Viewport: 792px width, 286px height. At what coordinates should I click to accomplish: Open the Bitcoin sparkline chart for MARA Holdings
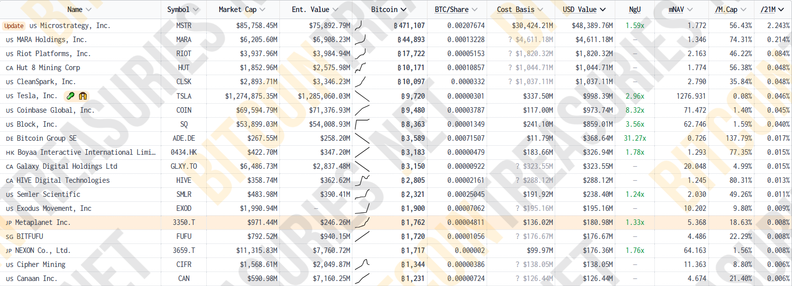tap(361, 40)
